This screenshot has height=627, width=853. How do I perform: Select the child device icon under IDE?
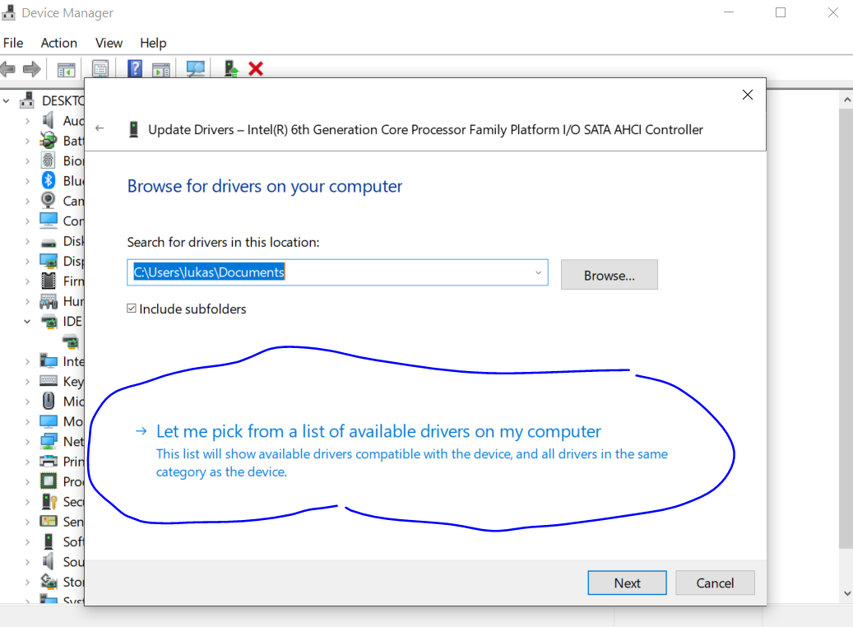(71, 341)
